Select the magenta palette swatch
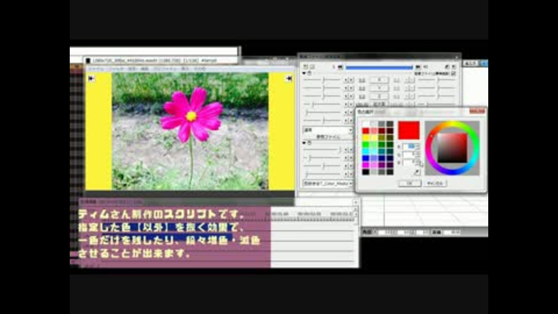The height and width of the screenshot is (314, 558). point(366,165)
